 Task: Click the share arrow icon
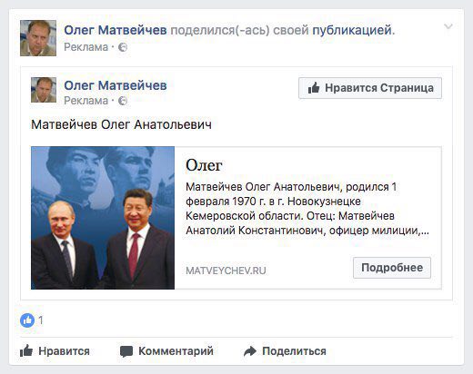click(250, 351)
